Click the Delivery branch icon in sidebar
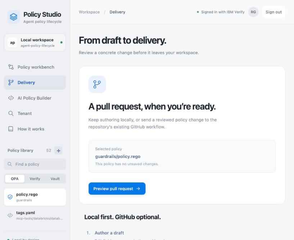Screen dimensions: 294x240 tap(11, 82)
